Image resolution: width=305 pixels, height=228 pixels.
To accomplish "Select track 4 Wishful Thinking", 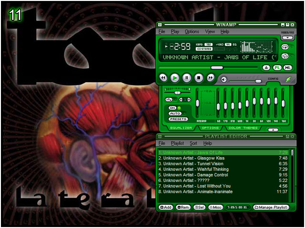I will [223, 170].
